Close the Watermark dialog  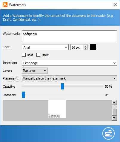tap(115, 5)
